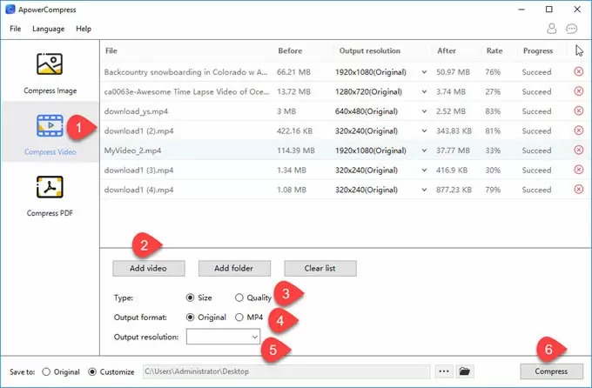Delete download1 (3).mp4 row
592x388 pixels.
point(578,170)
